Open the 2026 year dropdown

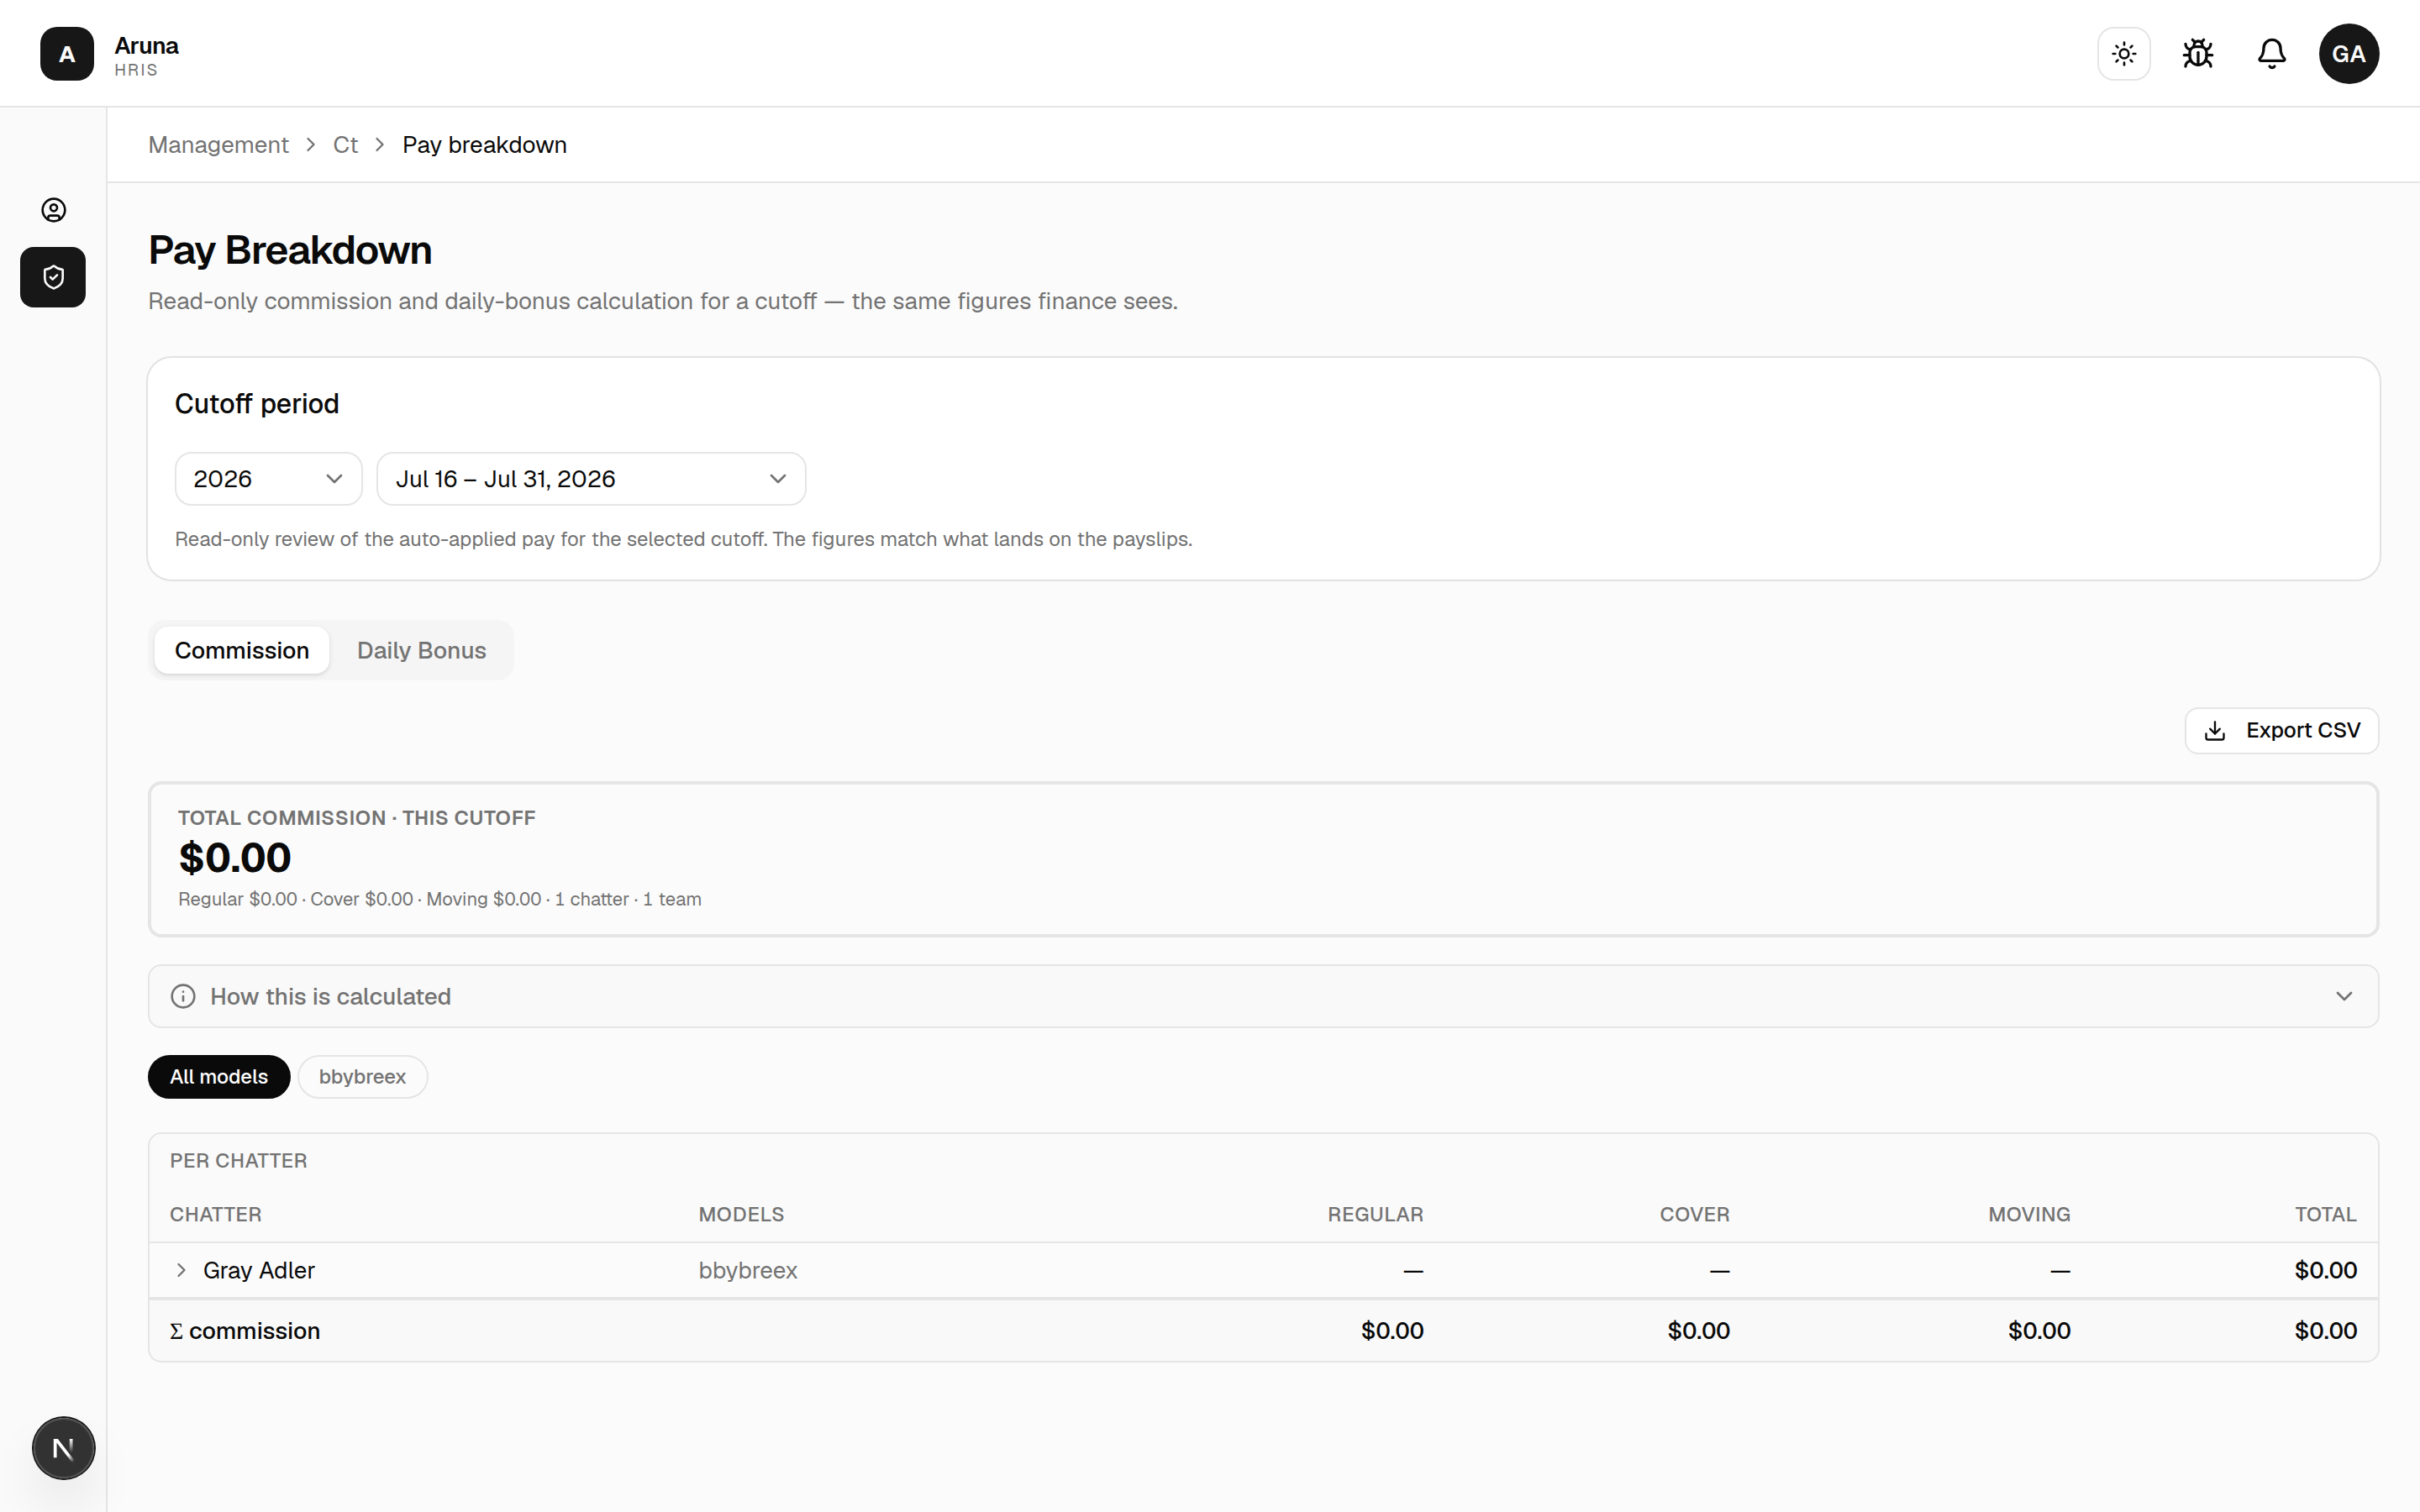pos(268,479)
